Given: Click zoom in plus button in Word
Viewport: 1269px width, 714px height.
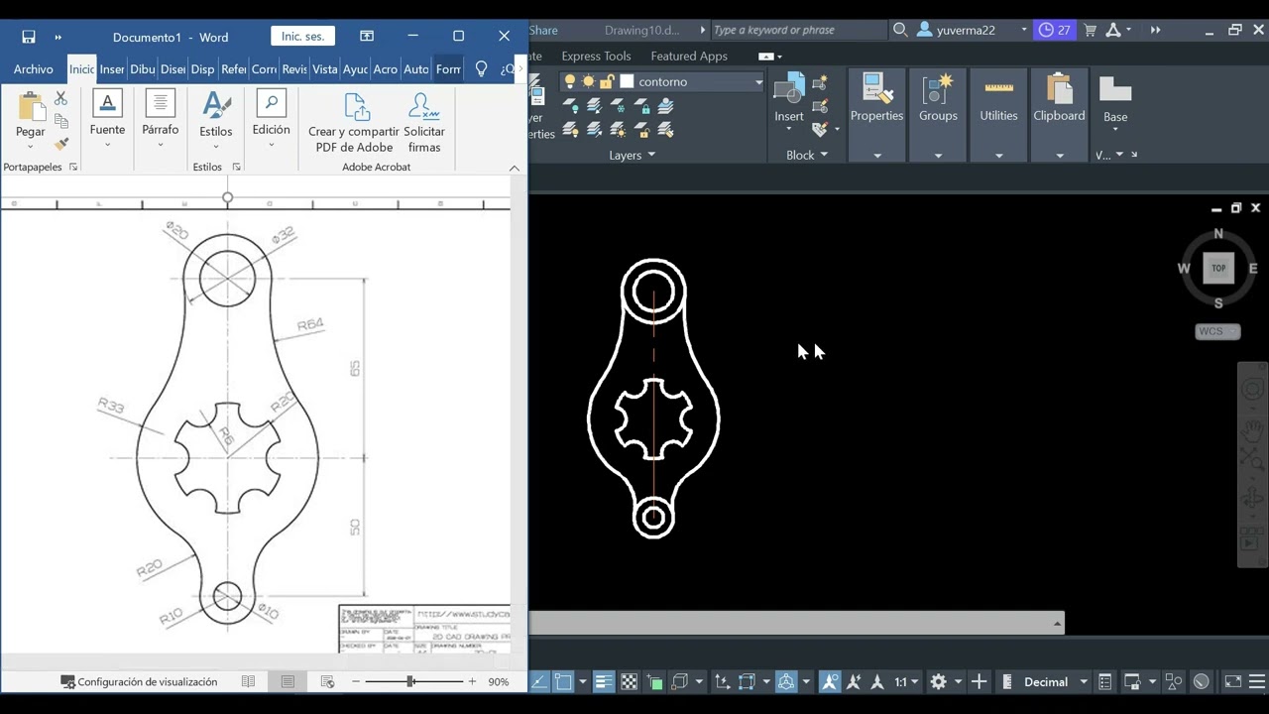Looking at the screenshot, I should [x=472, y=682].
